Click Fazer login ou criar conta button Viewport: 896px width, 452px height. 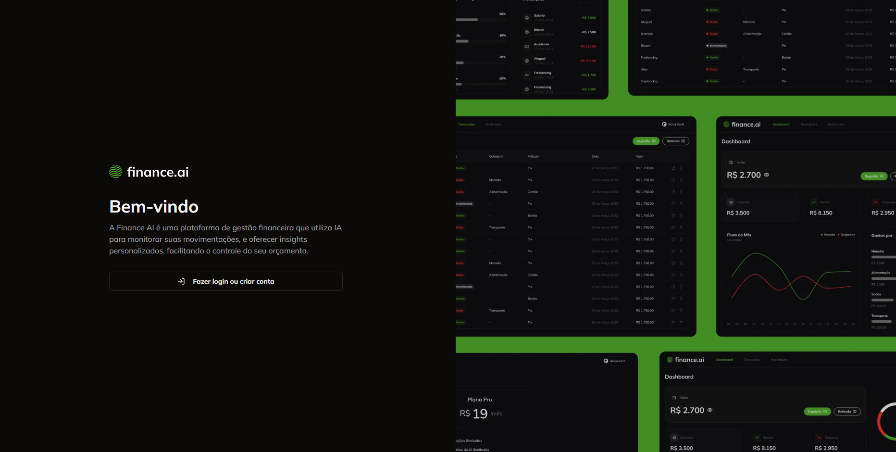tap(226, 281)
